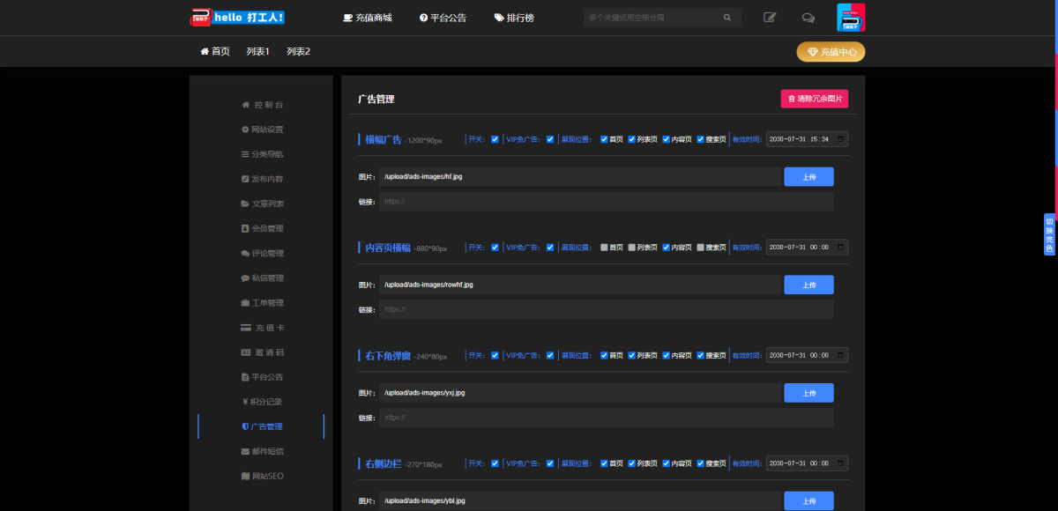Click the search magnifier icon

[x=727, y=18]
